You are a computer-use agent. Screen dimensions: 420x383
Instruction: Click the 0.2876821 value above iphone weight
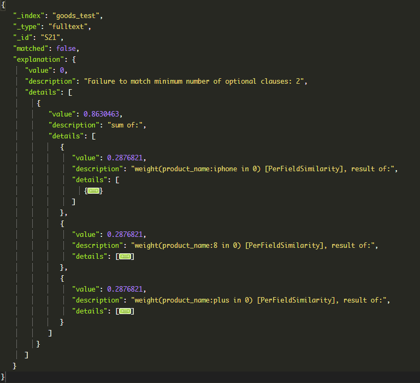(x=125, y=158)
